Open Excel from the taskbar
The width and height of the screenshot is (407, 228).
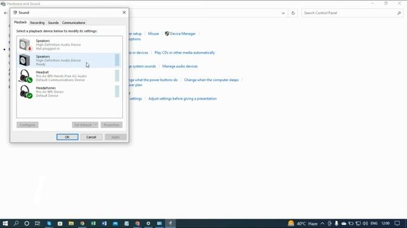pos(93,224)
